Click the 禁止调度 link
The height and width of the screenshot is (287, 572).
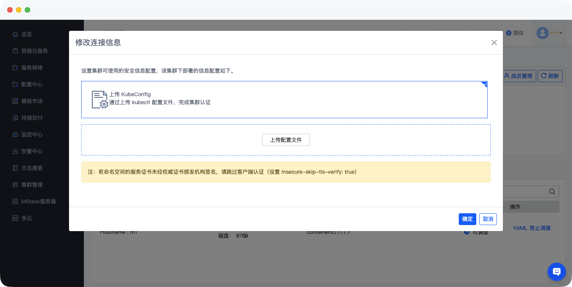[540, 228]
